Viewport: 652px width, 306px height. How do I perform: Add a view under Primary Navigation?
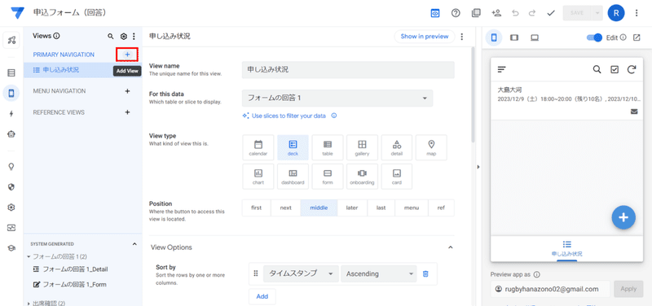click(x=128, y=55)
